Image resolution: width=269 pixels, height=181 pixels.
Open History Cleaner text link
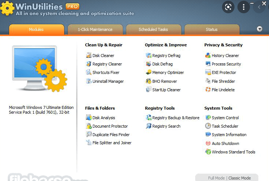click(225, 56)
